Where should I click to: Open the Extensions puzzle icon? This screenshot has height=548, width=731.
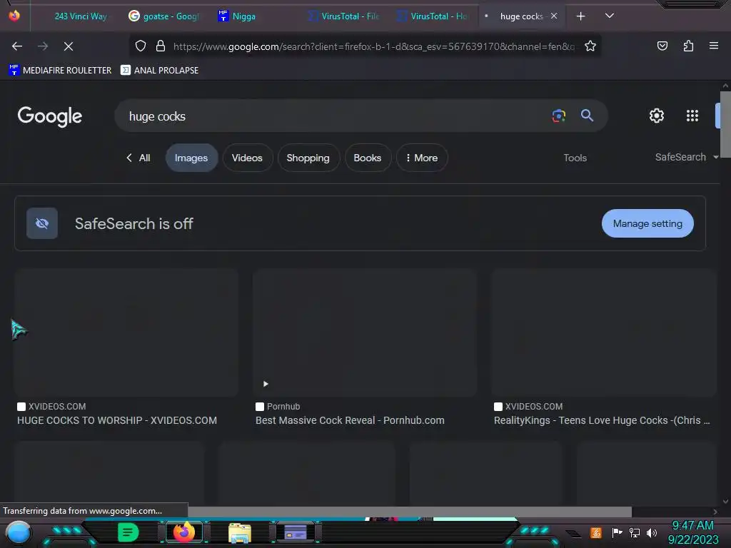tap(688, 46)
